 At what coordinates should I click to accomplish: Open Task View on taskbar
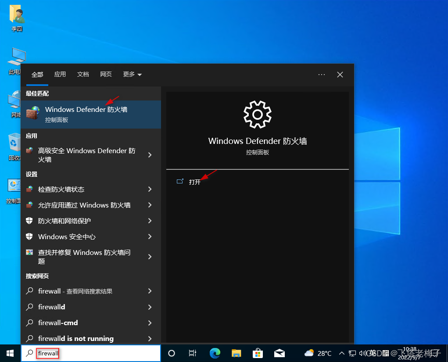pyautogui.click(x=193, y=353)
